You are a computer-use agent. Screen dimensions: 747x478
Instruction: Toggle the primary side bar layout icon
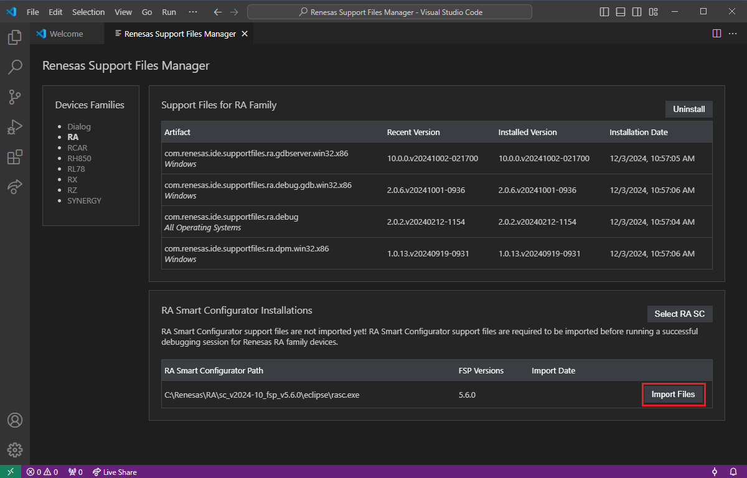pyautogui.click(x=604, y=12)
